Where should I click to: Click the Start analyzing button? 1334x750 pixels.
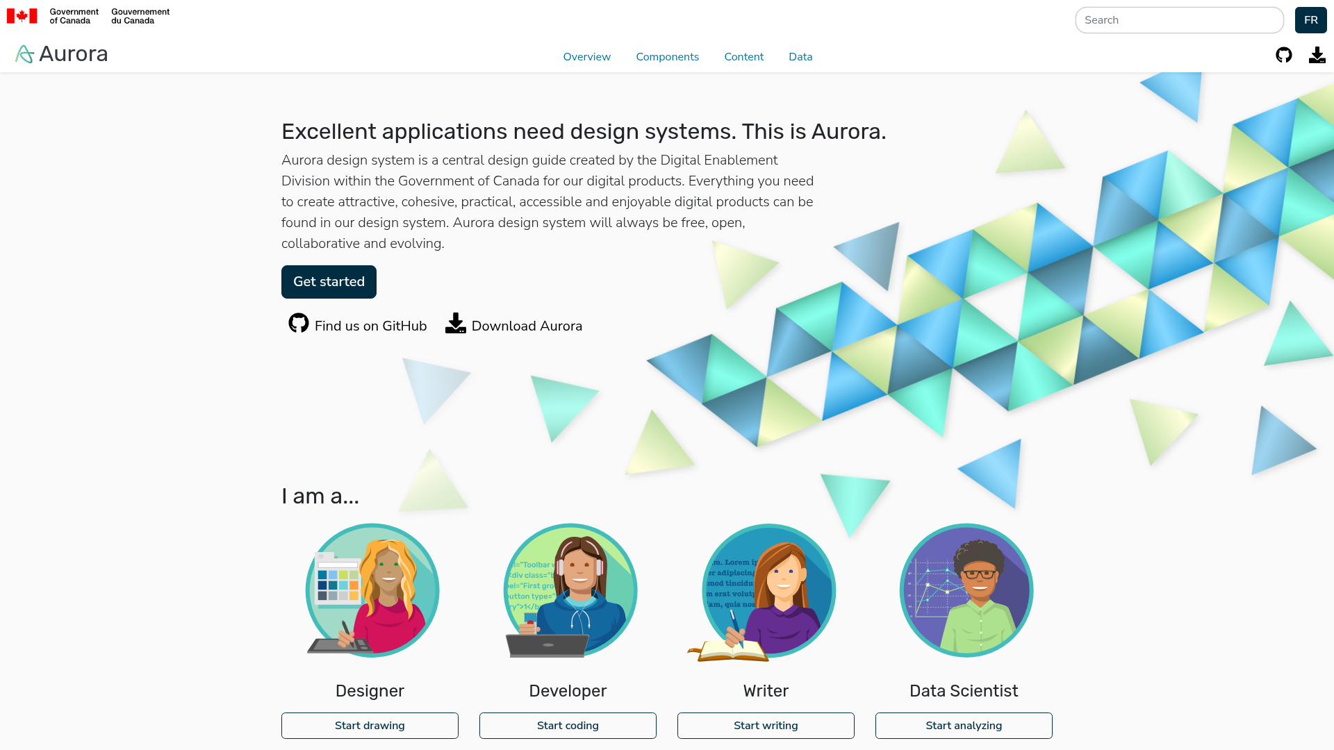964,726
